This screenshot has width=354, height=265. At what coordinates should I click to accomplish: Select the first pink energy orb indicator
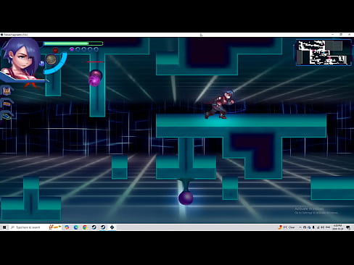[x=72, y=49]
